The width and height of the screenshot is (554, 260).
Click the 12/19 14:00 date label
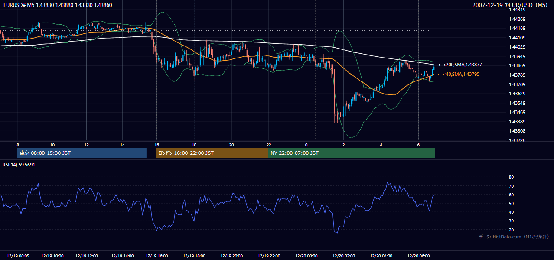(122, 256)
